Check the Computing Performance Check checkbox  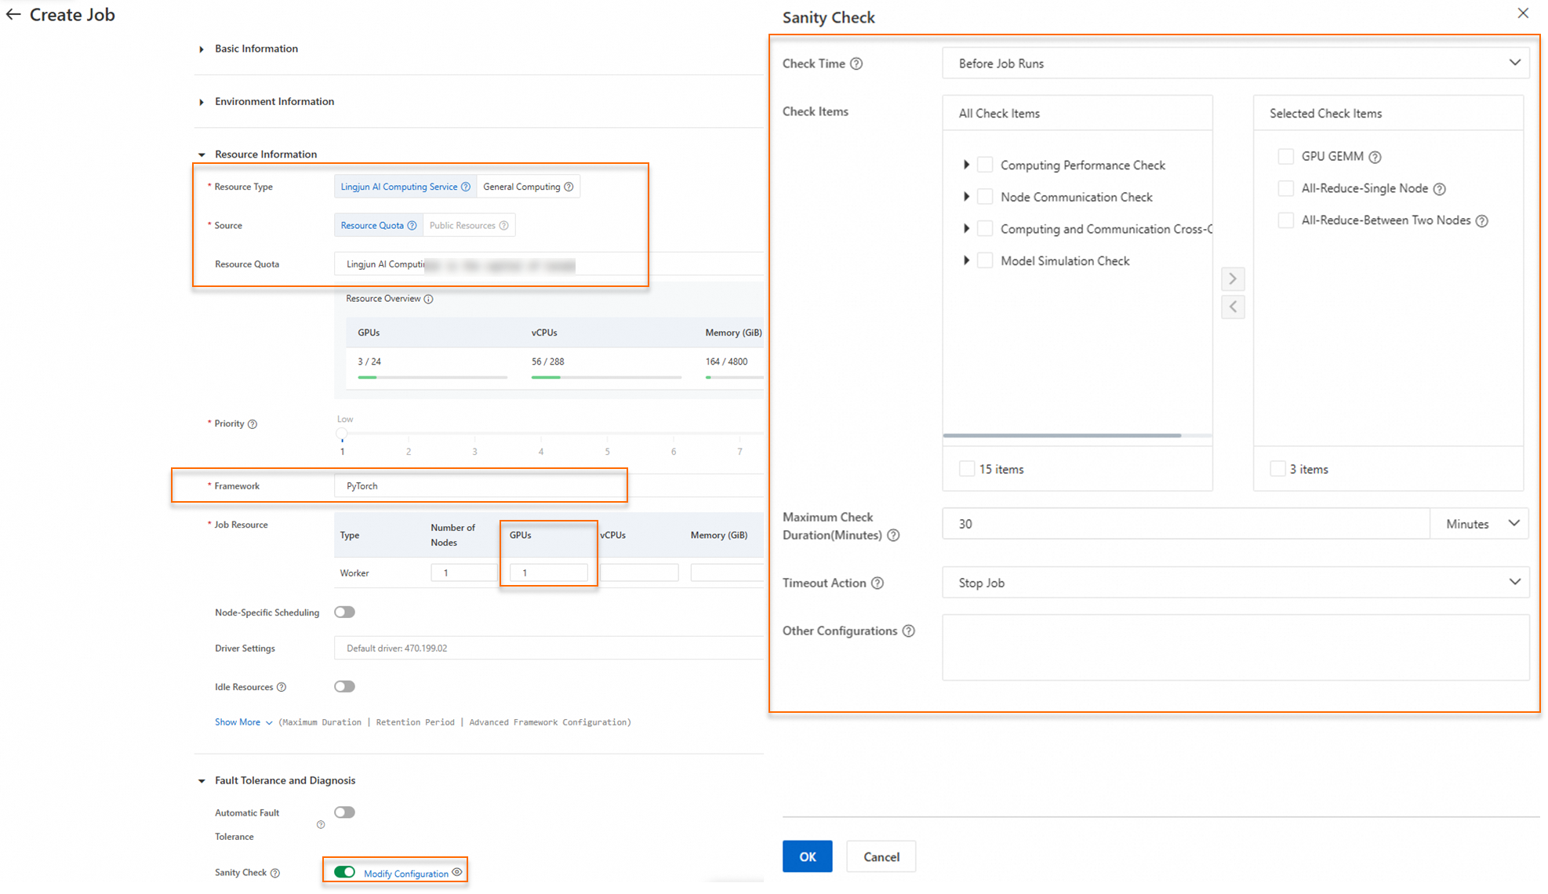(985, 165)
